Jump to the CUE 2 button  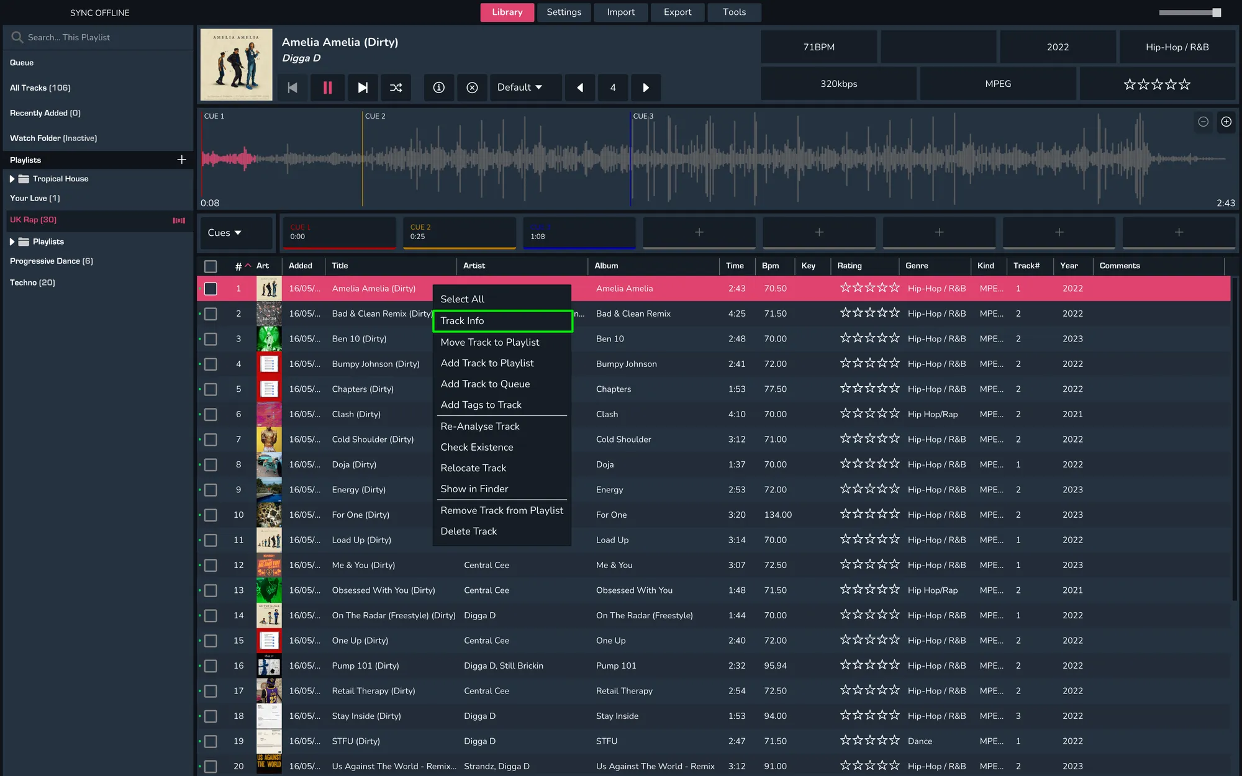(x=459, y=232)
